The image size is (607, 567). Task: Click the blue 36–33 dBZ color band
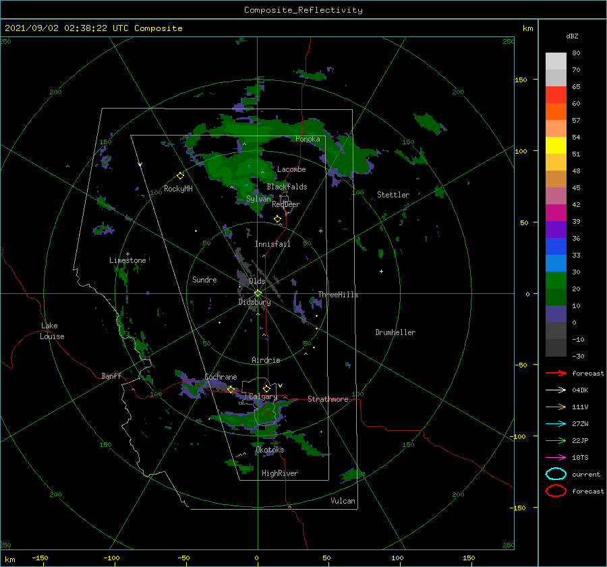click(x=556, y=247)
